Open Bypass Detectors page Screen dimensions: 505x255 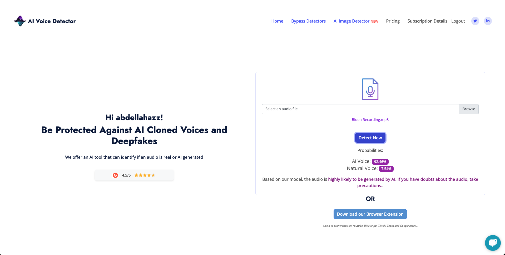click(308, 21)
